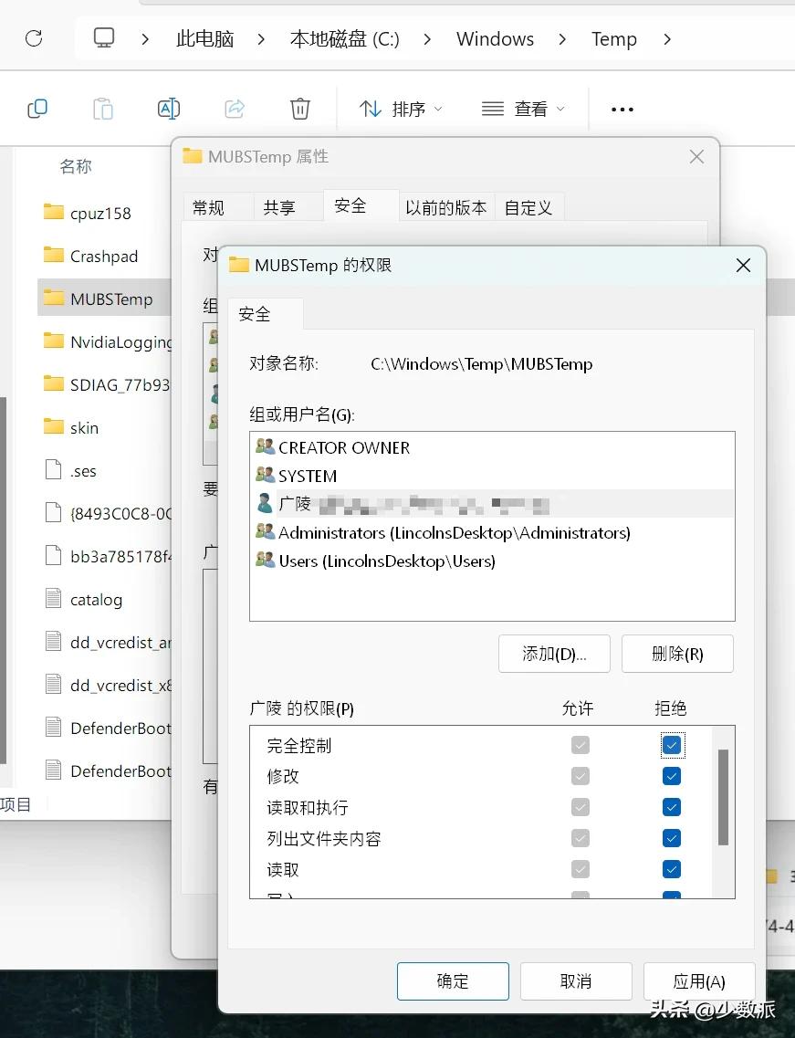795x1038 pixels.
Task: Select Users (LincolnsDesktop\Users) entry
Action: (493, 561)
